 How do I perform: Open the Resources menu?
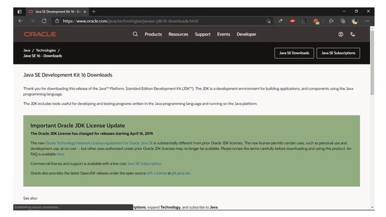[x=179, y=34]
